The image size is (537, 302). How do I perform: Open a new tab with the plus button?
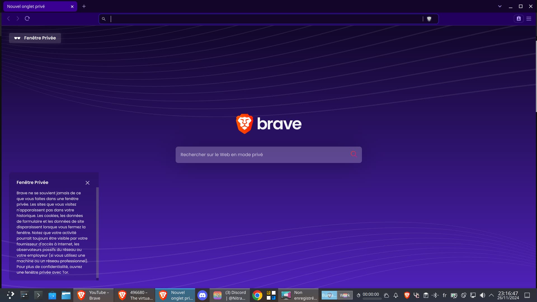(84, 6)
